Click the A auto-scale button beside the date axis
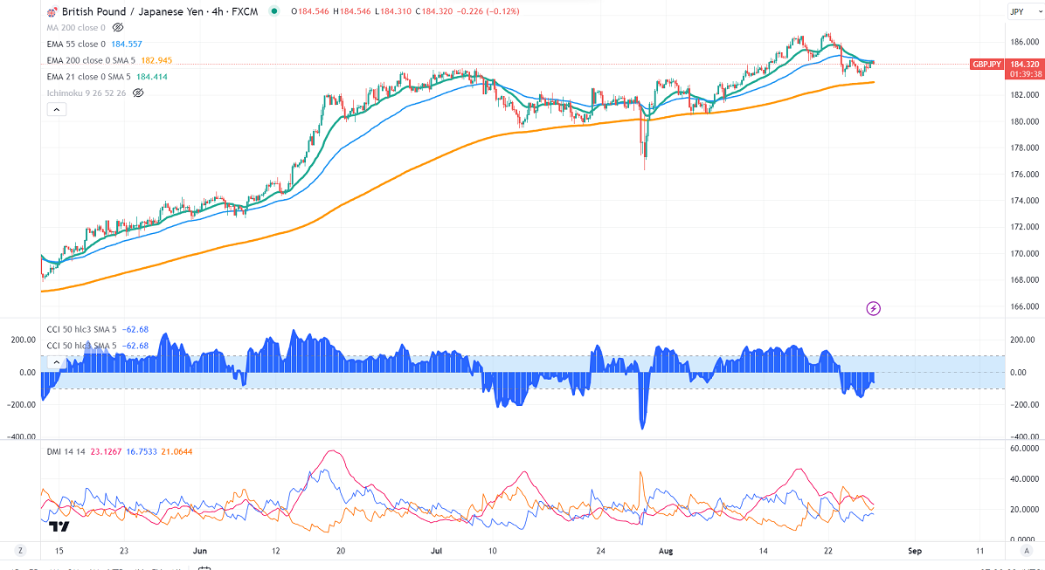 (1026, 551)
